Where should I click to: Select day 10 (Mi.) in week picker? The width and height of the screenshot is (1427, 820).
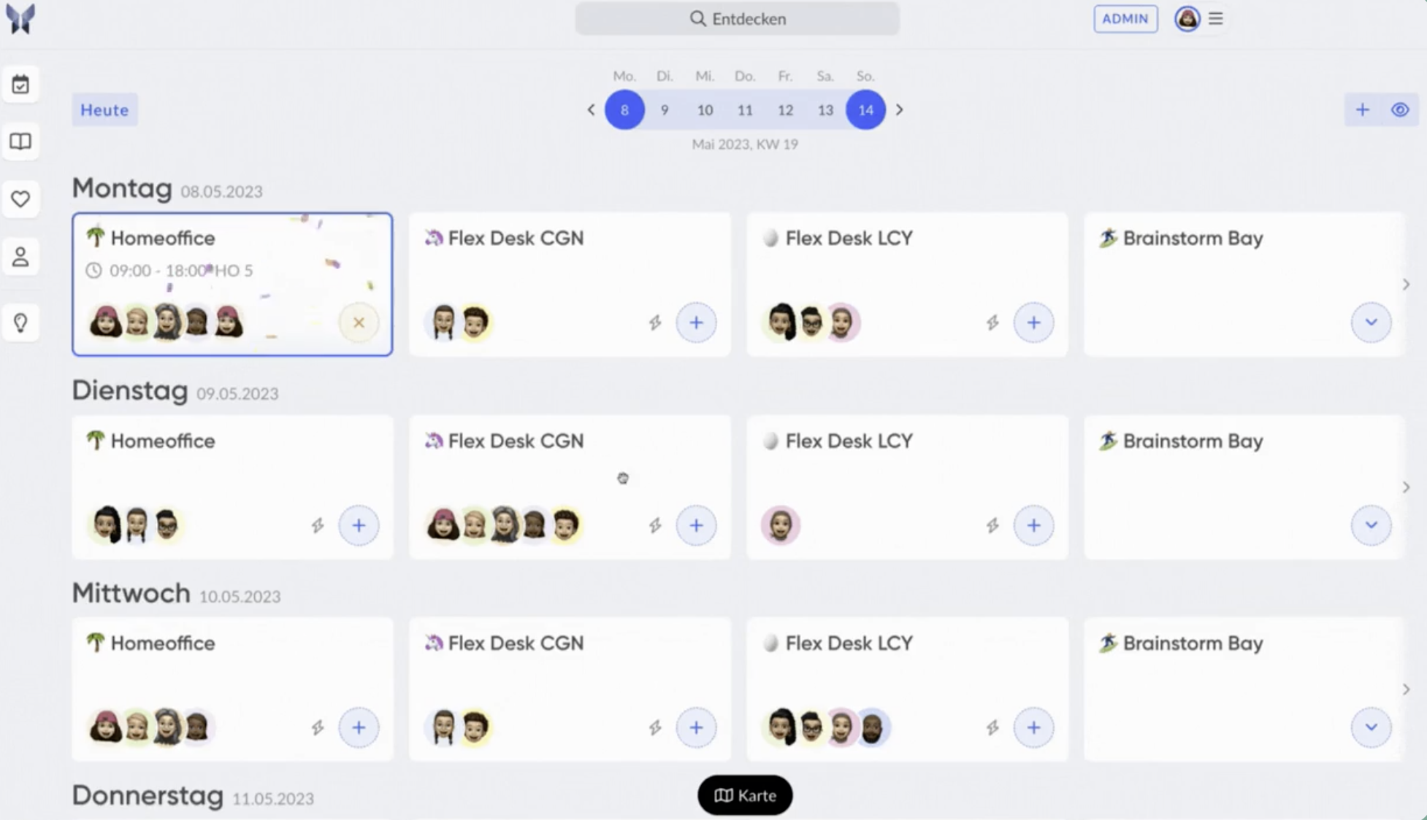pos(705,110)
